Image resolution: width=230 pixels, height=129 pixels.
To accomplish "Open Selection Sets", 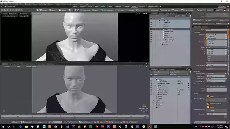I will [x=165, y=10].
